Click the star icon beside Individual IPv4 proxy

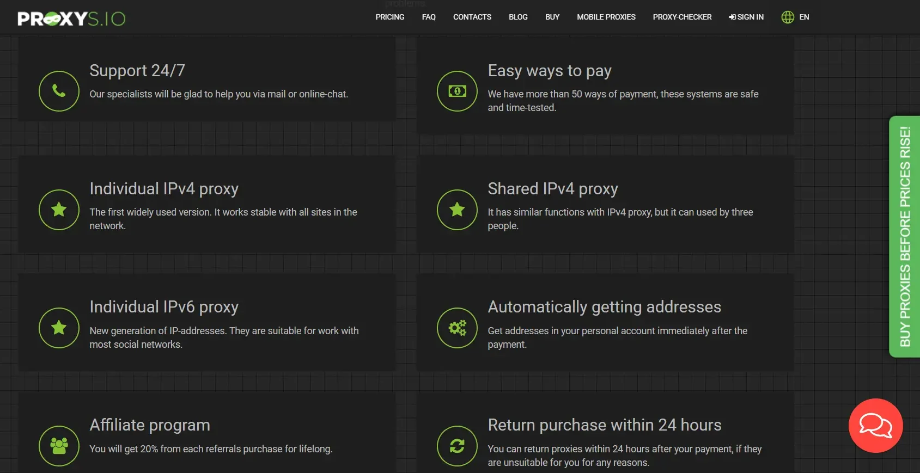click(59, 210)
